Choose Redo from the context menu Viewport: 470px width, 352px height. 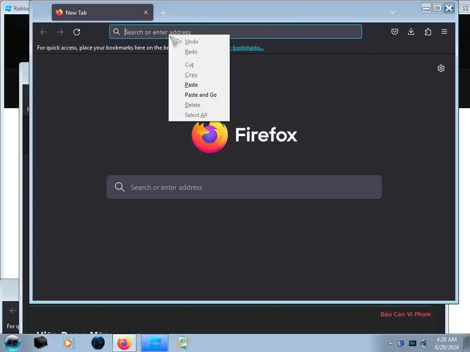point(199,52)
